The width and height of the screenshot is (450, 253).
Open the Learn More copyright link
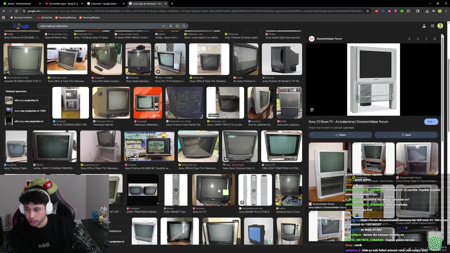[x=348, y=128]
